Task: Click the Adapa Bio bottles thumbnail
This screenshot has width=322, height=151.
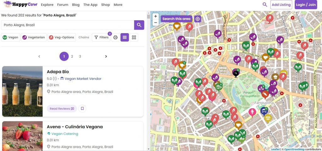Action: pyautogui.click(x=22, y=91)
